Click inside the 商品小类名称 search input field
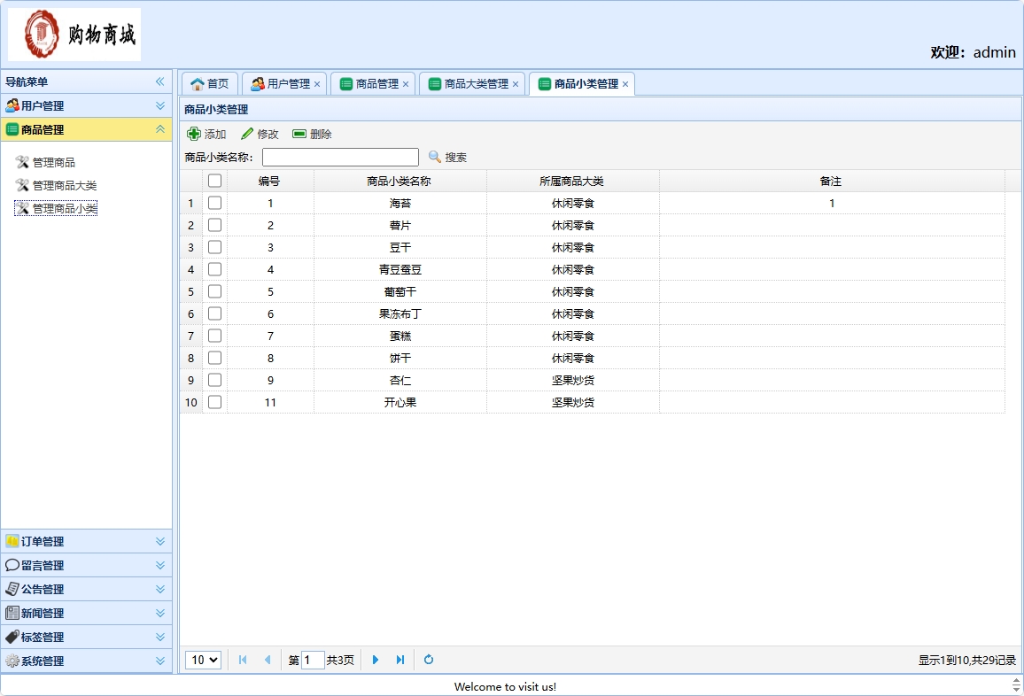 click(x=341, y=157)
